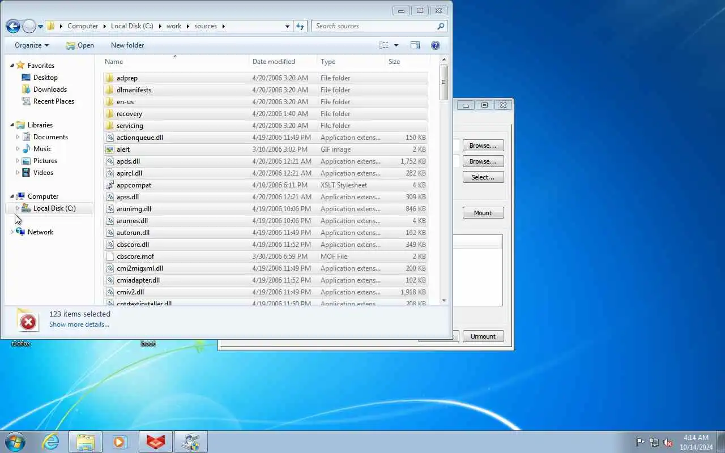Click the Unmount button

[x=483, y=336]
